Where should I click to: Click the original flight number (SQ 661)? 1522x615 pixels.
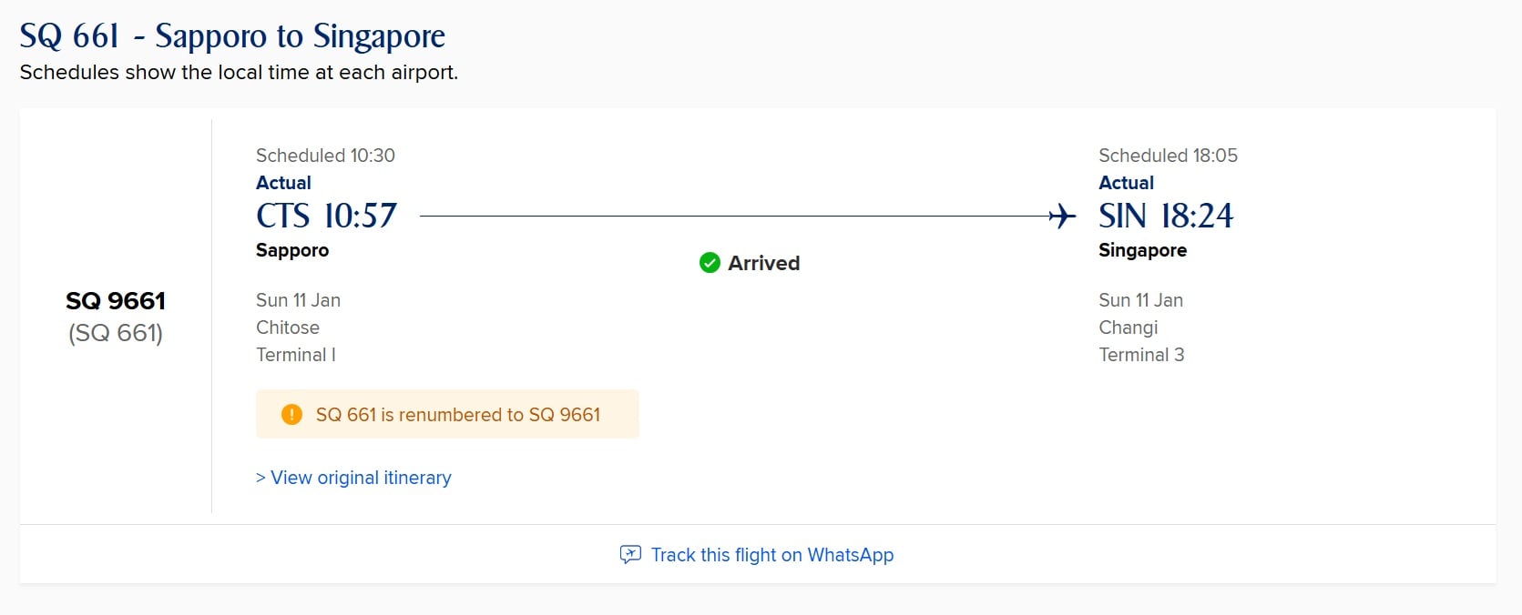116,333
